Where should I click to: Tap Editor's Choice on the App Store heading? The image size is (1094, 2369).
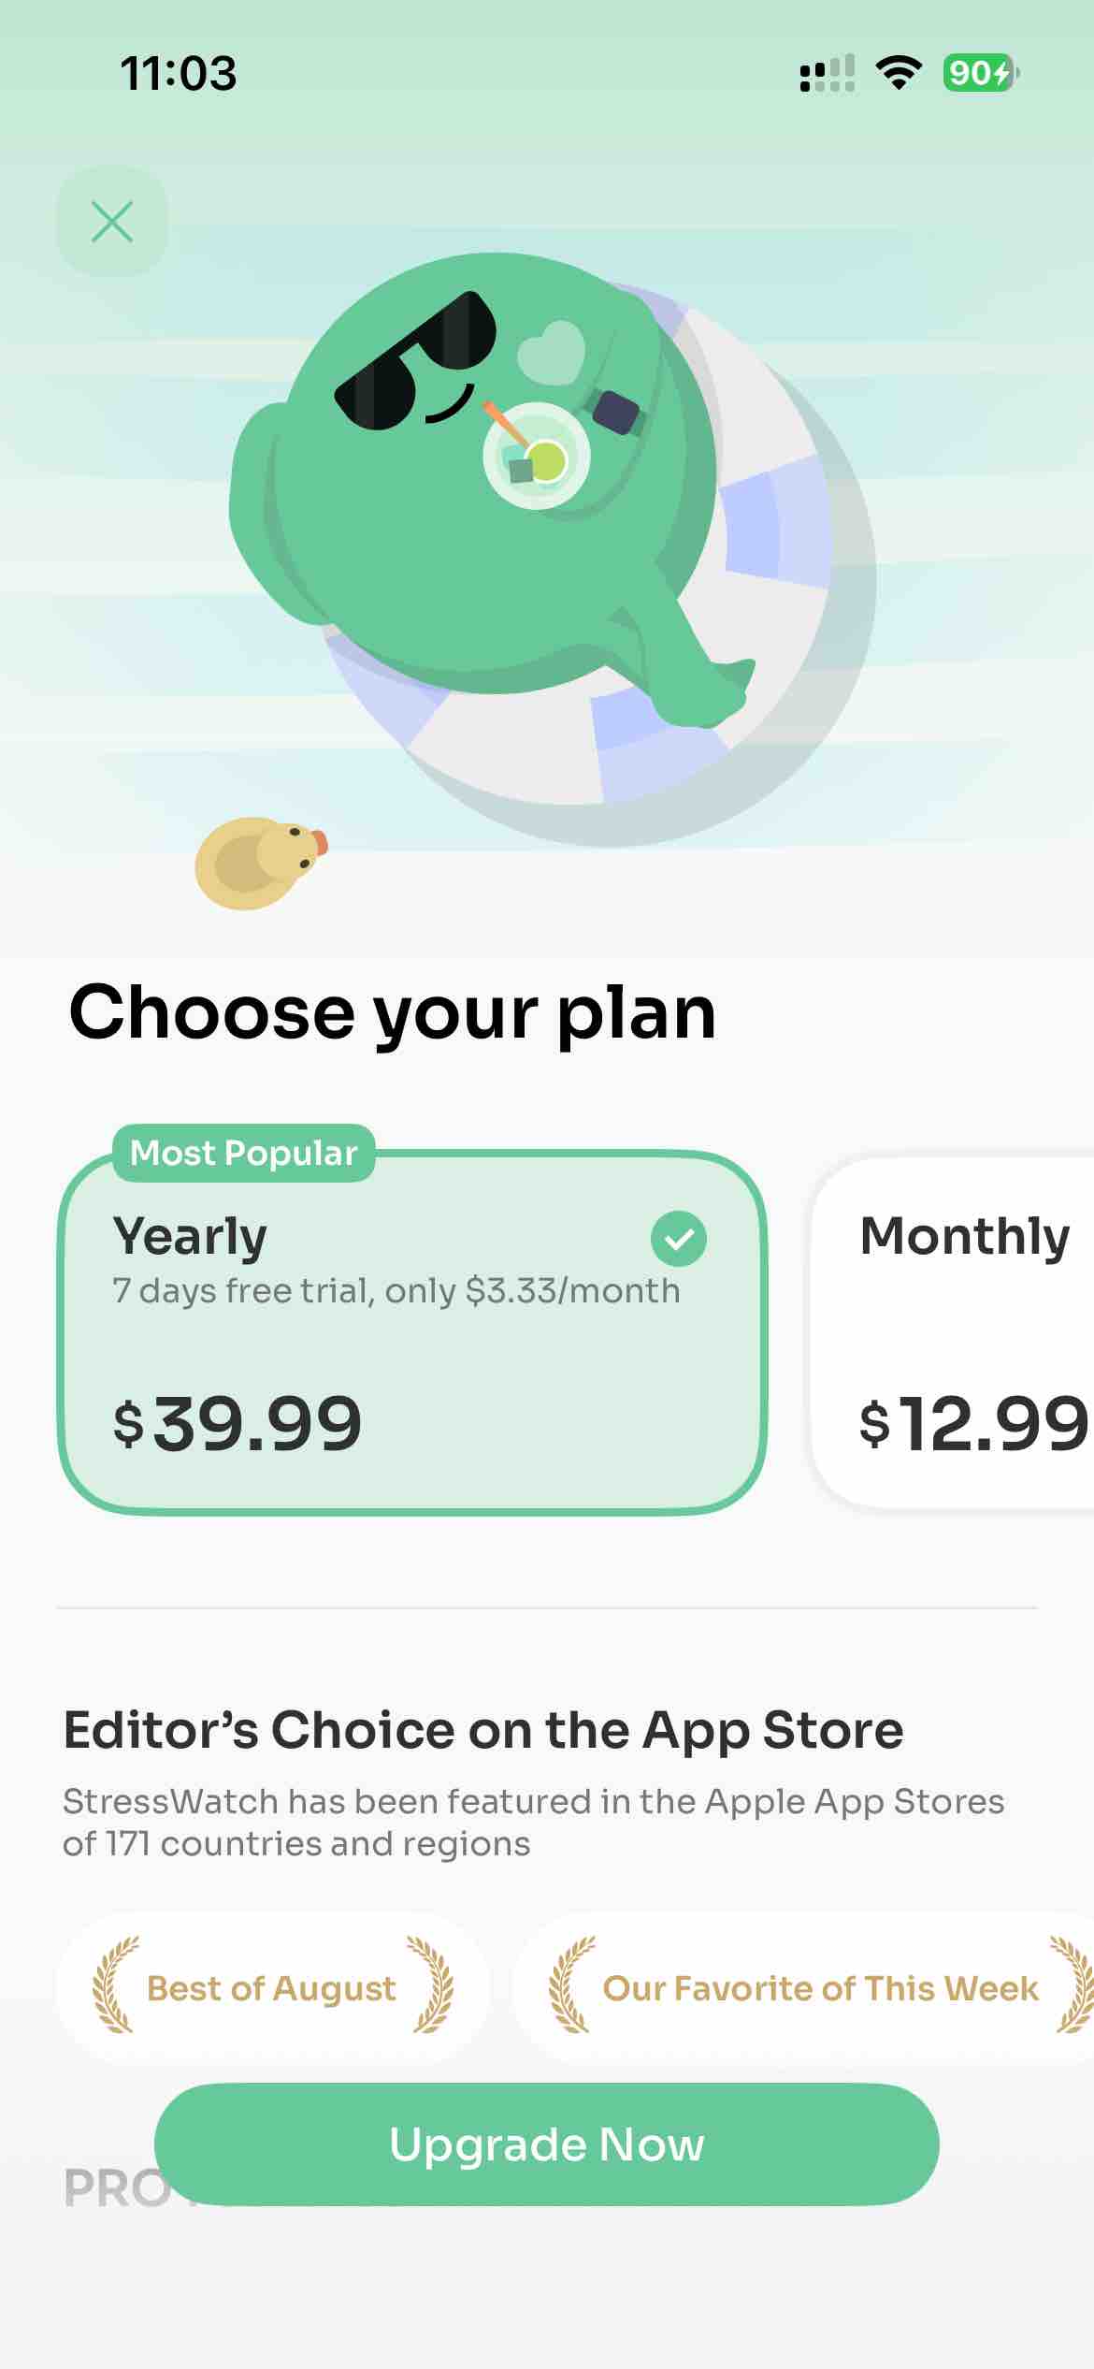(x=483, y=1730)
